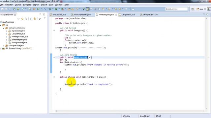Click the Writable status indicator
The width and height of the screenshot is (211, 118).
(126, 116)
